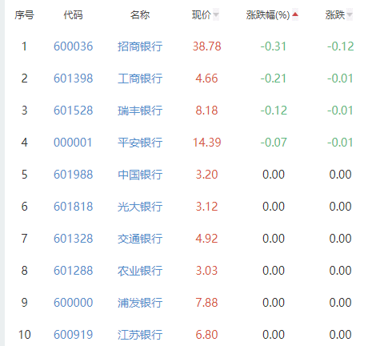372x346 pixels.
Task: Click the 名称 column header
Action: [x=140, y=15]
